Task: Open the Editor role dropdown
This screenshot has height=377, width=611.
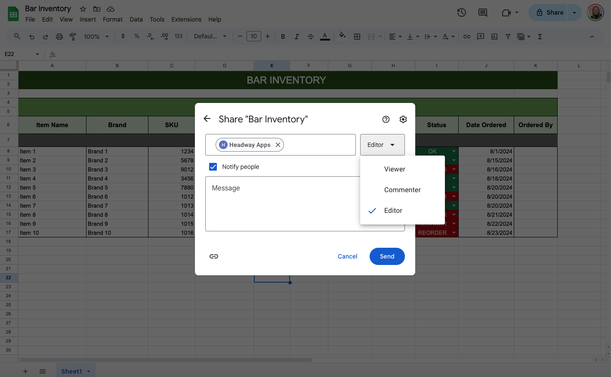Action: click(383, 145)
